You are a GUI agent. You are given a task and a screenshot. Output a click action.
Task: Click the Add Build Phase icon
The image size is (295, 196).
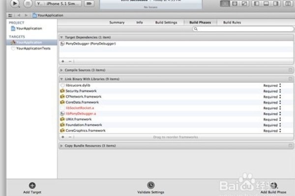point(273,186)
